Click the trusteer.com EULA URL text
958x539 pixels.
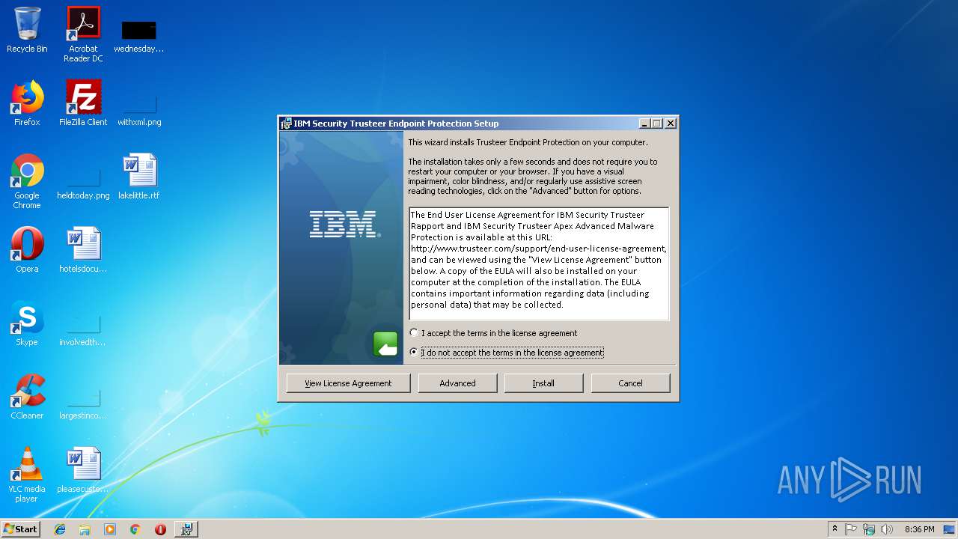(x=538, y=249)
